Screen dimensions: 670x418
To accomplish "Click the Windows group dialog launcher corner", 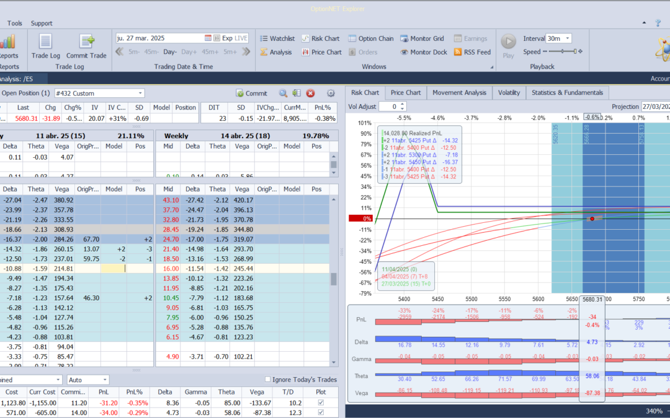I will coord(492,67).
